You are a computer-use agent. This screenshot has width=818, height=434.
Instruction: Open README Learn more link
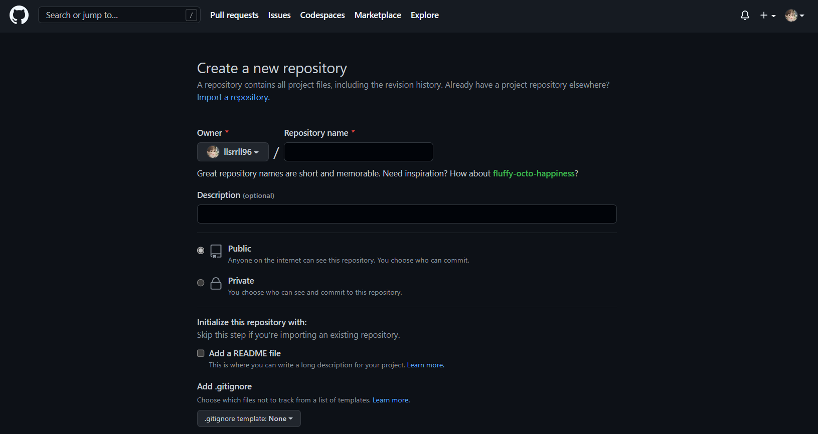tap(425, 365)
